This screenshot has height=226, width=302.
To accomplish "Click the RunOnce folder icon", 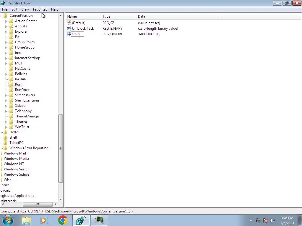I will tap(11, 89).
